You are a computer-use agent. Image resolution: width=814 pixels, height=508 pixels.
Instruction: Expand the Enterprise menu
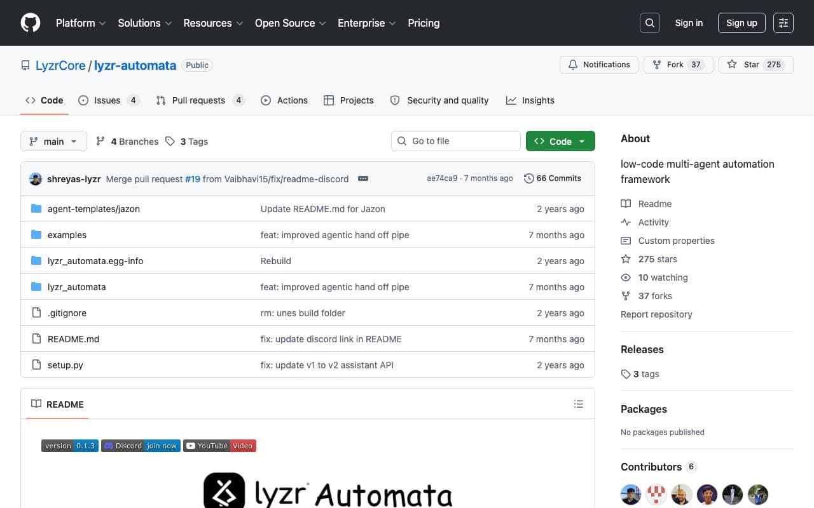(367, 23)
